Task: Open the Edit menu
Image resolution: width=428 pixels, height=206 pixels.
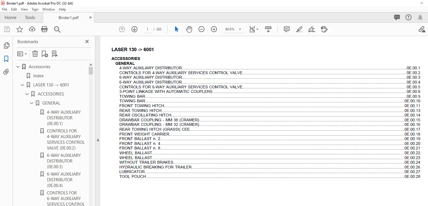Action: point(14,9)
